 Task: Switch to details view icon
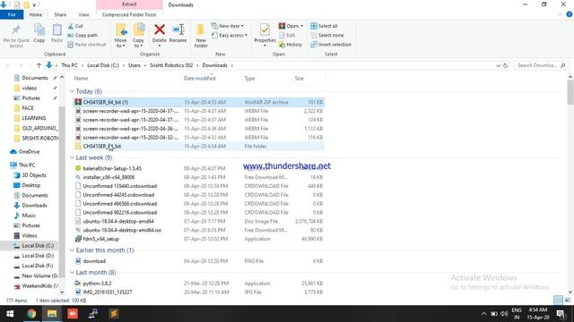[558, 301]
